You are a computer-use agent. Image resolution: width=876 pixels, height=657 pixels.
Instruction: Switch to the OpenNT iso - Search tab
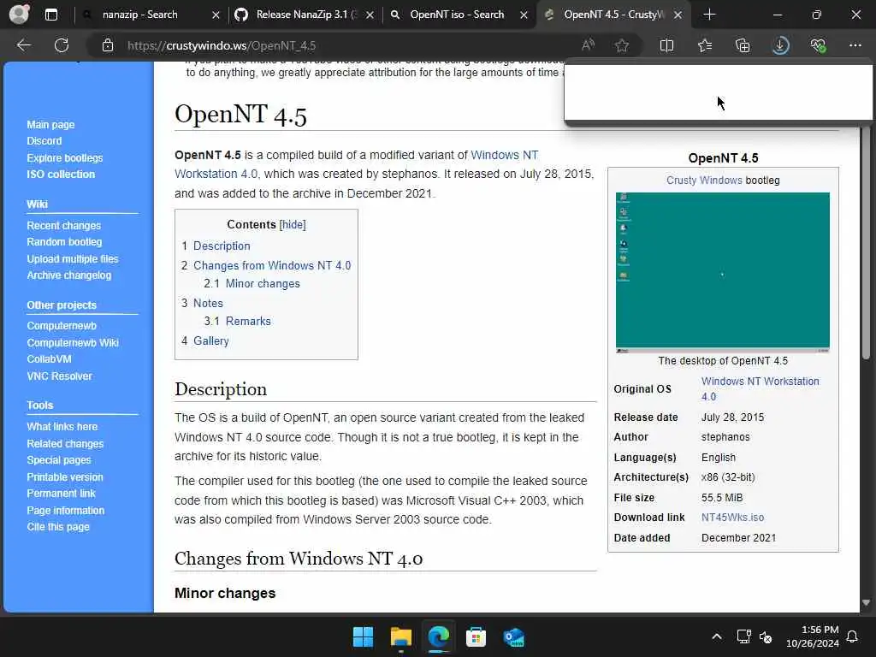point(457,15)
